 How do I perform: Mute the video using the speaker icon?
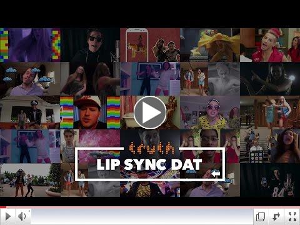(22, 216)
